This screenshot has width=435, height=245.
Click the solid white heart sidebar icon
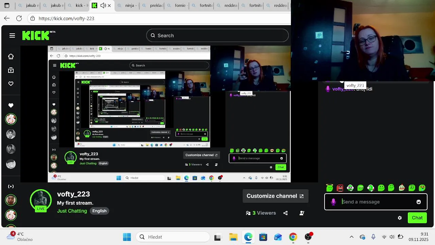coord(11,105)
